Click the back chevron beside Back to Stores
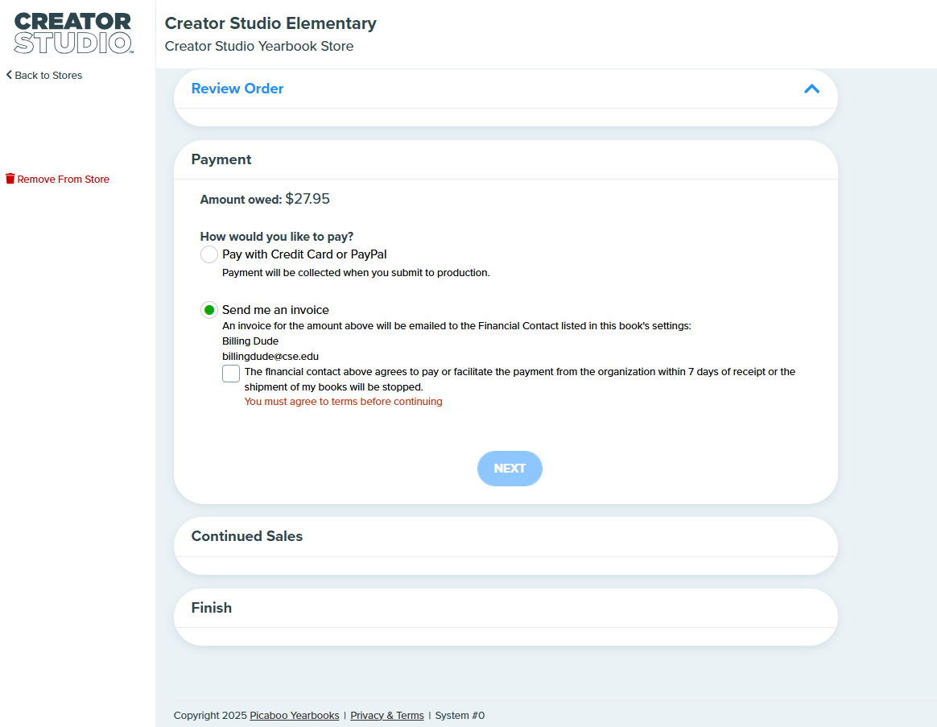 click(9, 75)
